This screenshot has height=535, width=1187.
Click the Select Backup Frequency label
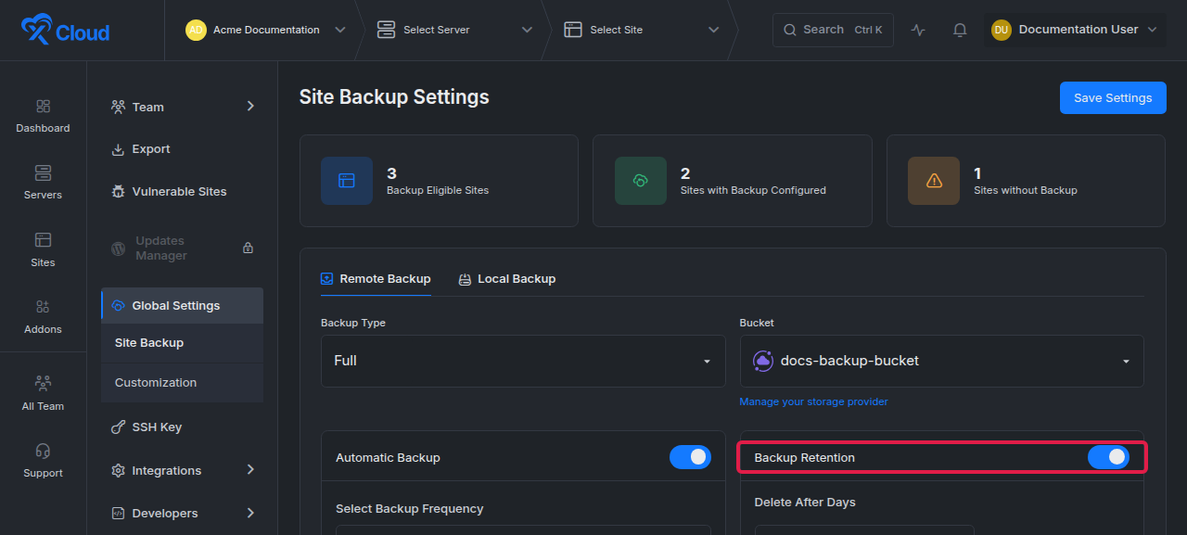click(410, 509)
